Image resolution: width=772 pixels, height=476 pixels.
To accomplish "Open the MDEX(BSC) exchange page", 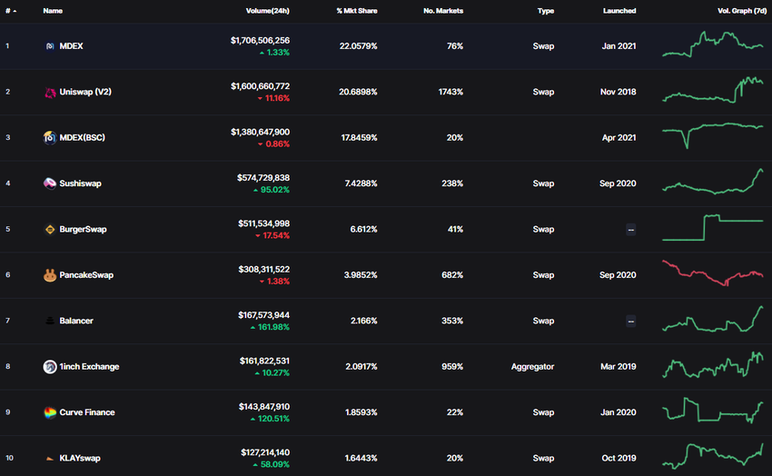I will click(83, 137).
